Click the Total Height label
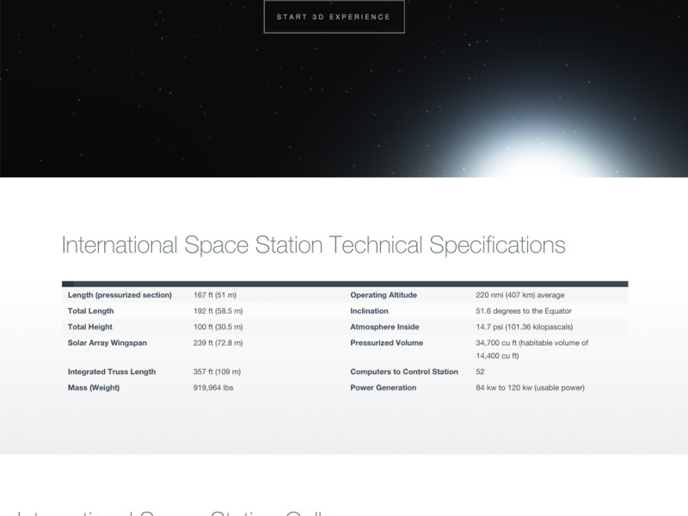Image resolution: width=688 pixels, height=516 pixels. point(90,327)
